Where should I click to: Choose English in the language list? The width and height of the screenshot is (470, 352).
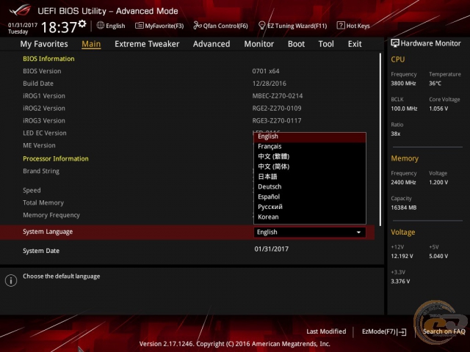coord(310,136)
